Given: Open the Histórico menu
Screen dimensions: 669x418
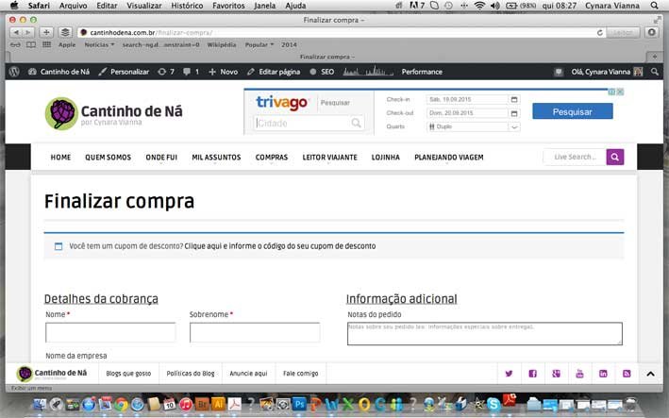Looking at the screenshot, I should coord(187,6).
